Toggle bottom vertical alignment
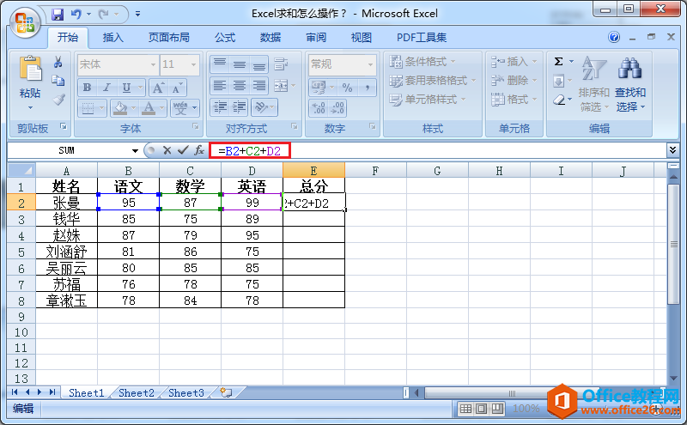 tap(259, 64)
